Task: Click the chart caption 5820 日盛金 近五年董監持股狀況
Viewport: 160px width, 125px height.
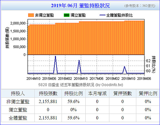Action: point(81,85)
